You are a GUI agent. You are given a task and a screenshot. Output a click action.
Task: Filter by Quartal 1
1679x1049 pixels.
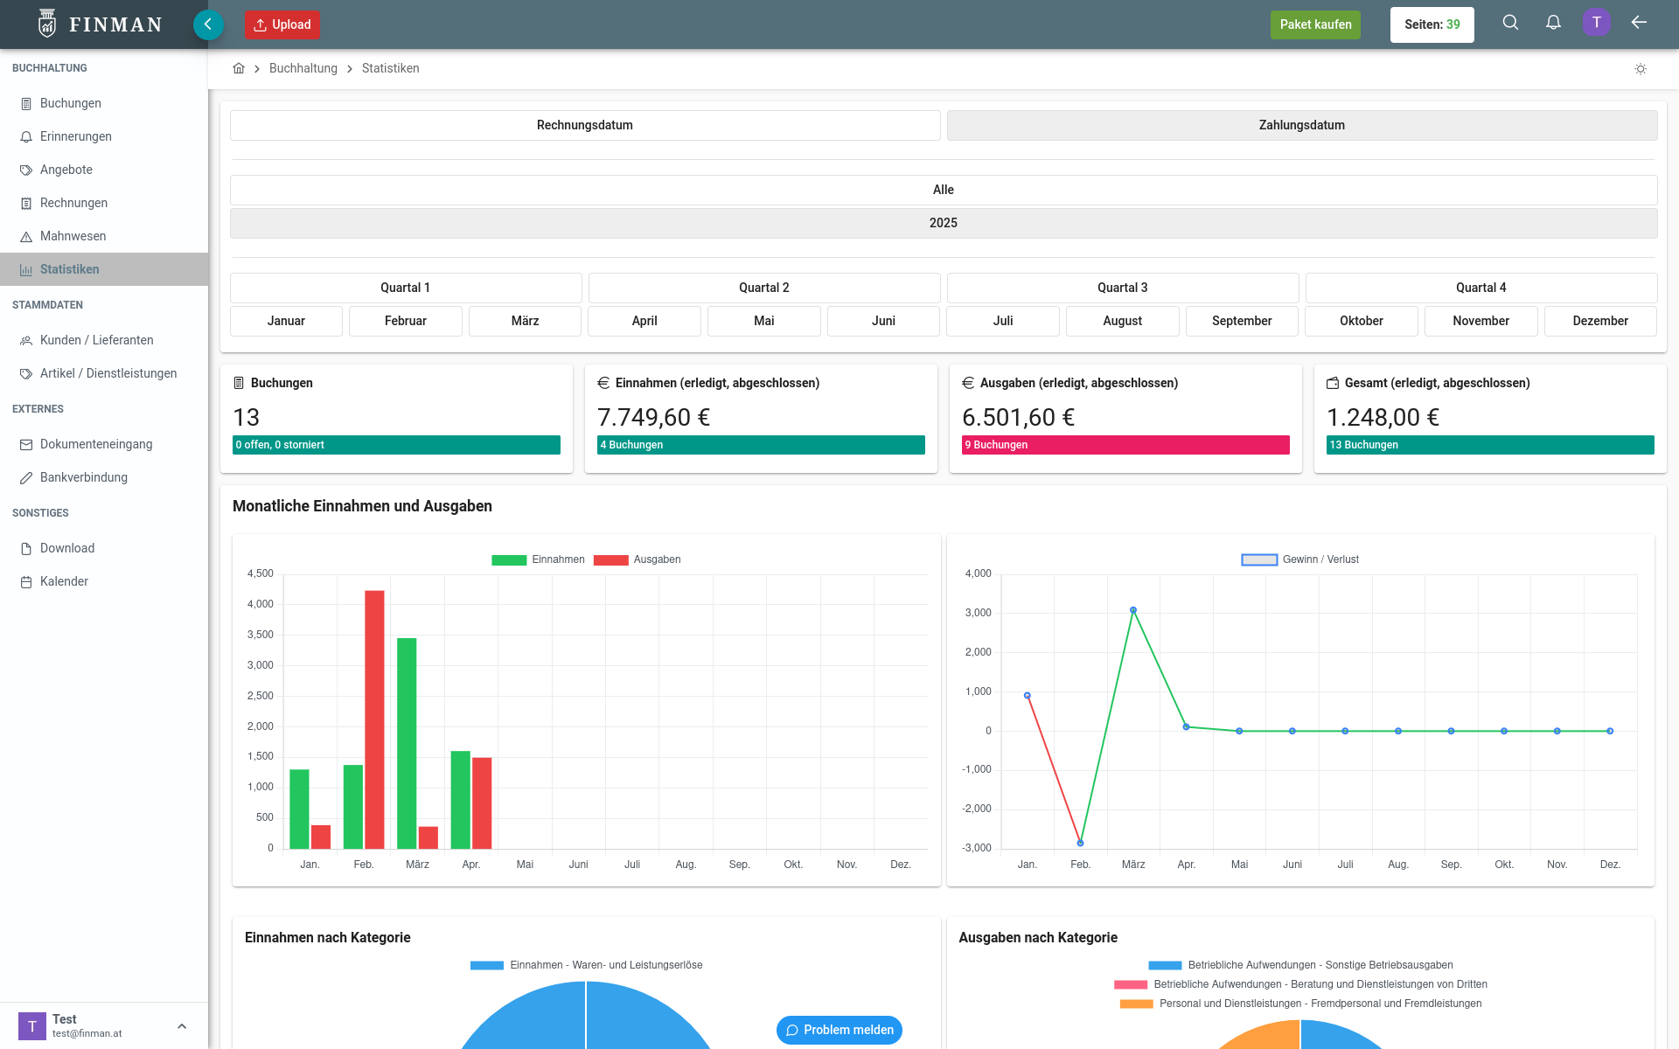(x=406, y=288)
